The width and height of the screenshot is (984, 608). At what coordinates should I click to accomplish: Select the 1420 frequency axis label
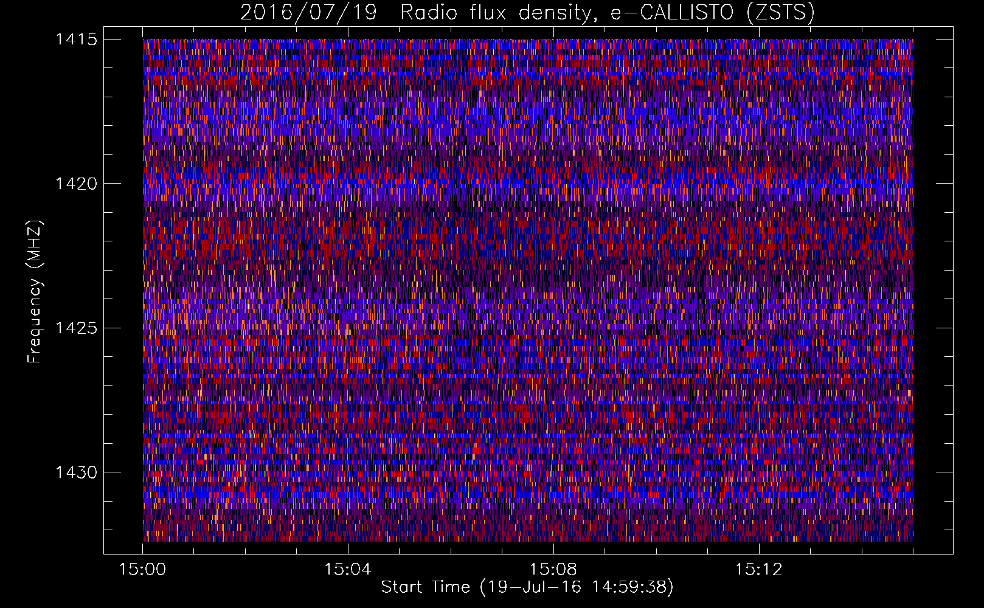coord(76,184)
